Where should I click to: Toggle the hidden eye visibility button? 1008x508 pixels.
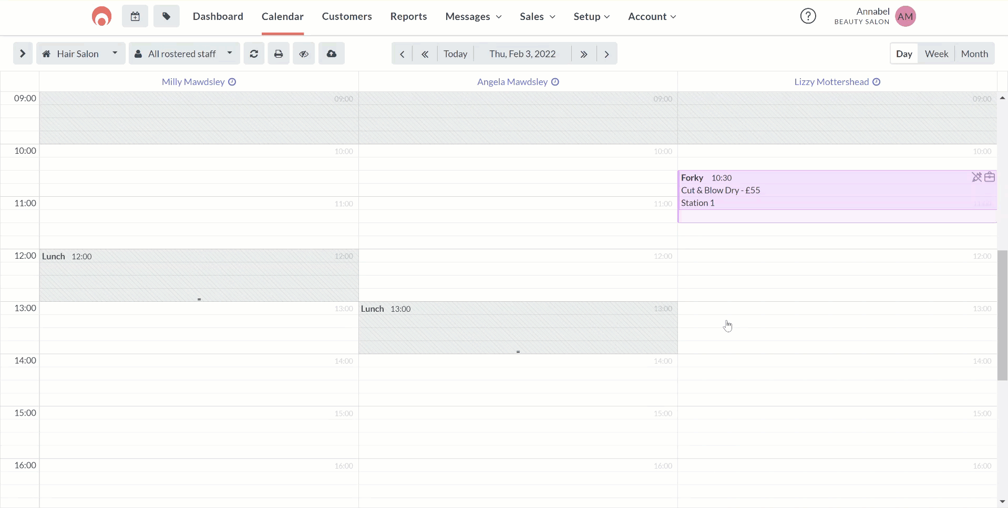click(x=304, y=54)
